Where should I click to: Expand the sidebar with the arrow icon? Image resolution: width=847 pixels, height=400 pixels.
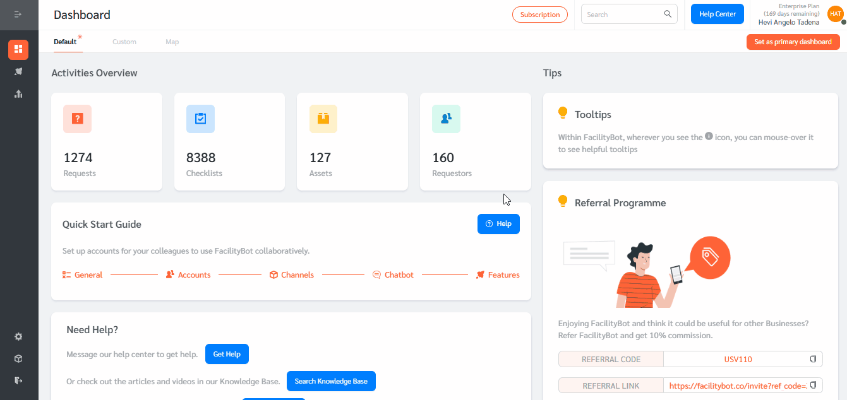pos(18,14)
